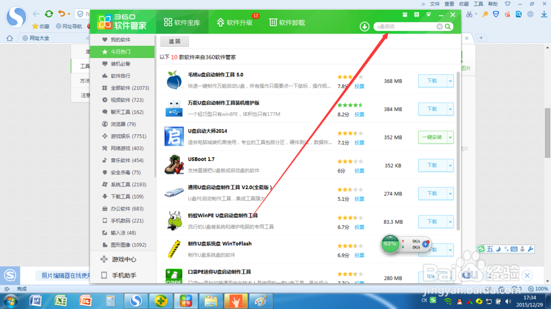
Task: Select 今日热门 in the sidebar
Action: 122,52
